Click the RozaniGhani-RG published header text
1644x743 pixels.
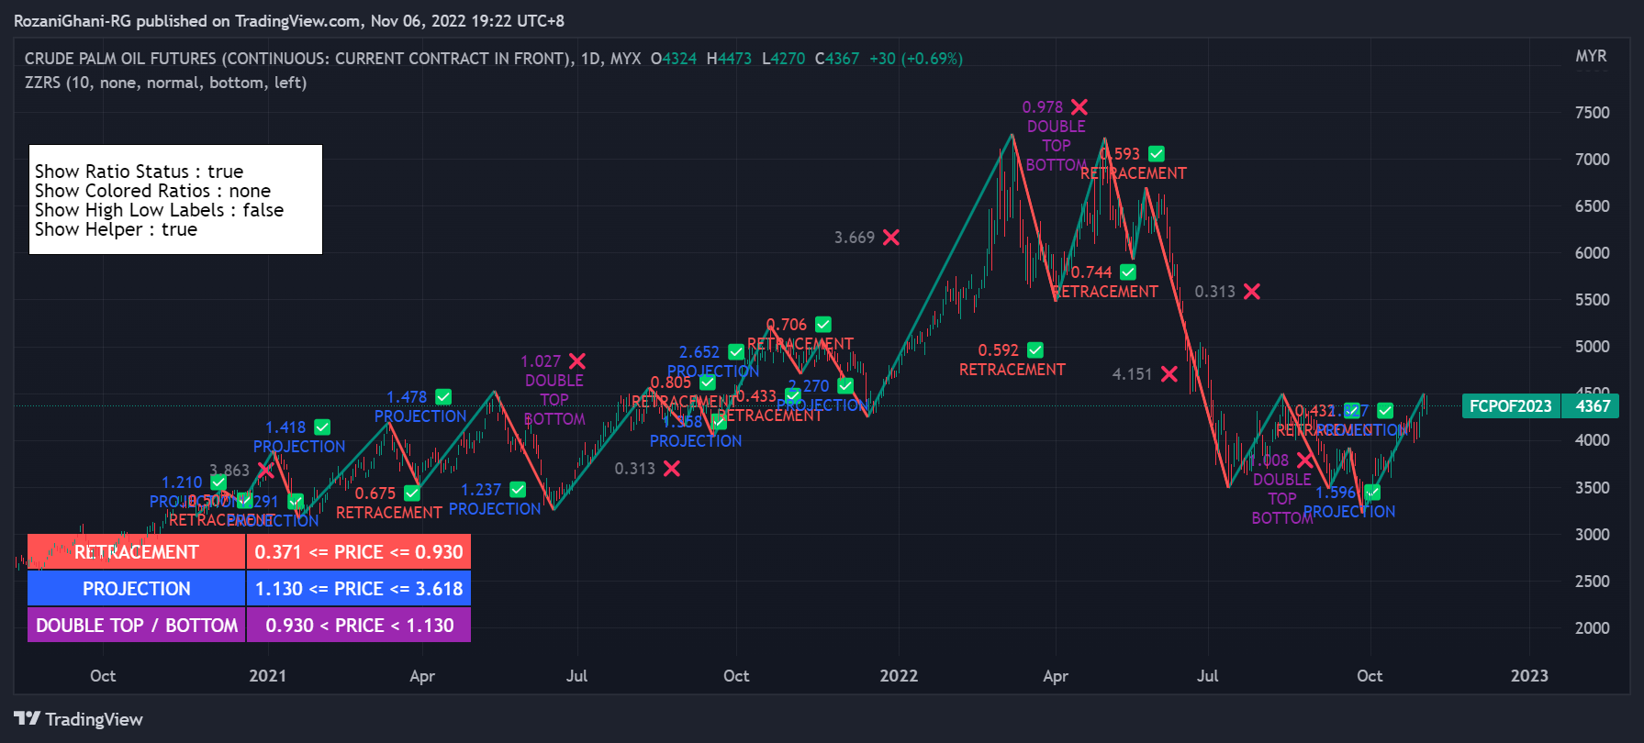tap(289, 20)
